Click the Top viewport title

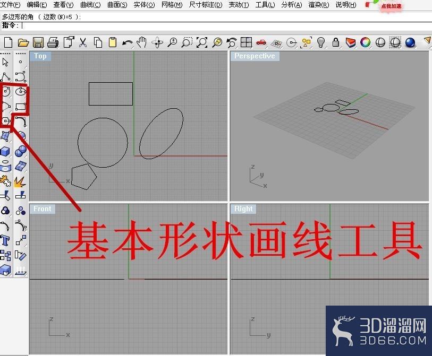pos(40,56)
